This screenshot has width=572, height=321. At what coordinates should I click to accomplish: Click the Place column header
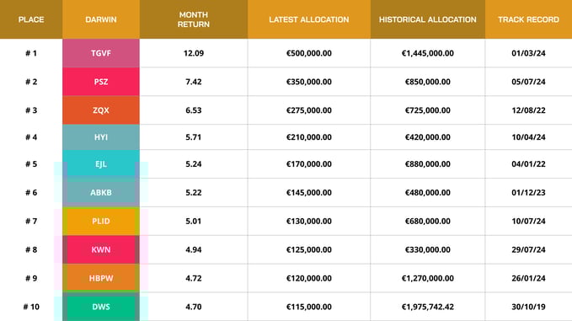[31, 19]
